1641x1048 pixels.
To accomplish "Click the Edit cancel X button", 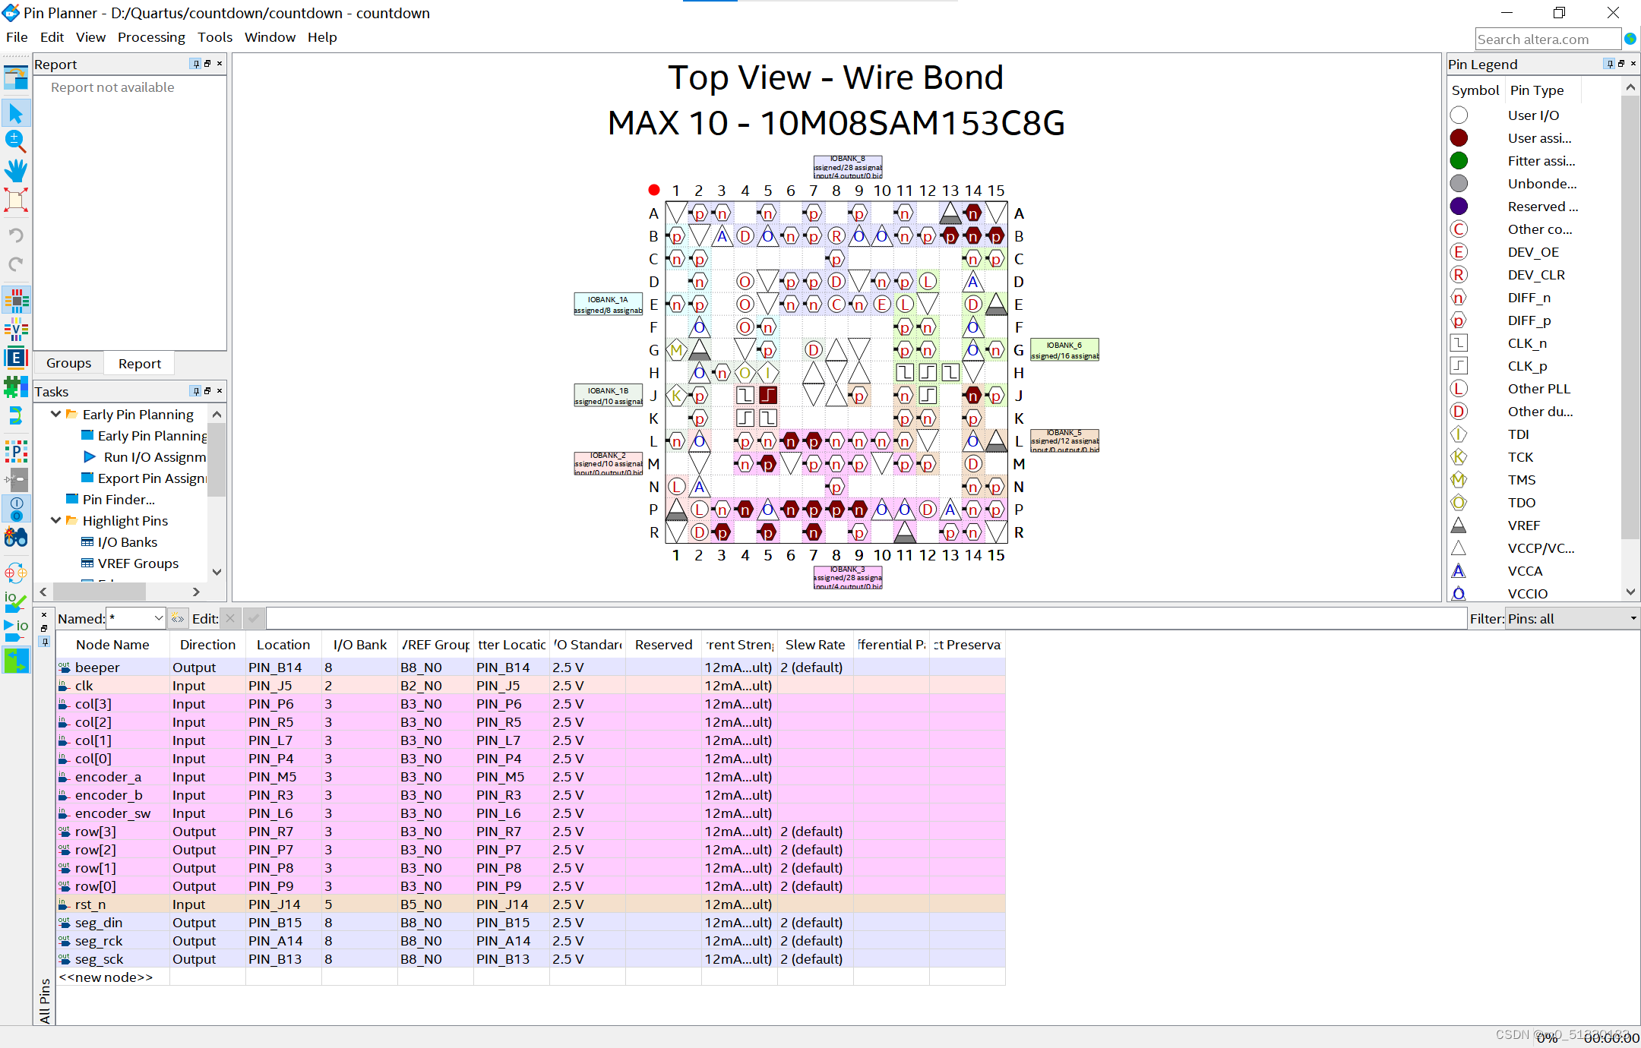I will (x=231, y=618).
